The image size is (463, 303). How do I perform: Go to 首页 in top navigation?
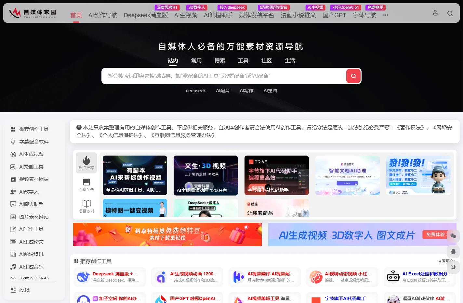tap(76, 15)
